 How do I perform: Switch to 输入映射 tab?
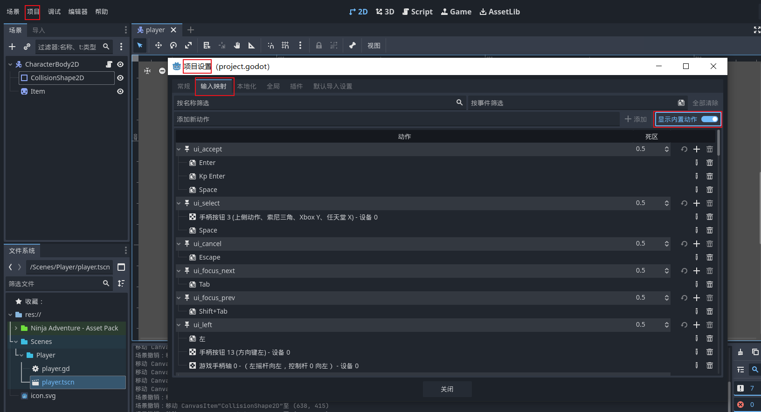click(x=214, y=86)
